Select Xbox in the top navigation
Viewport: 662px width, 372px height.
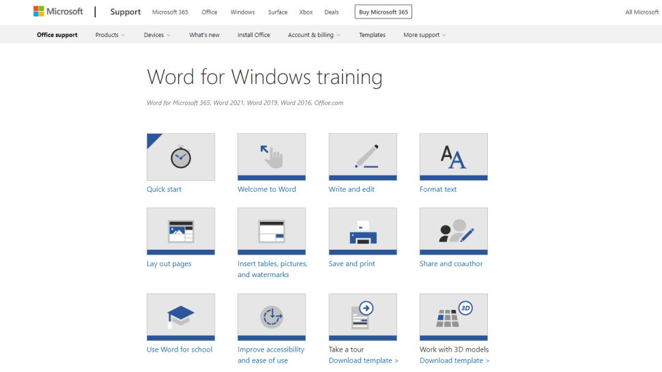306,12
